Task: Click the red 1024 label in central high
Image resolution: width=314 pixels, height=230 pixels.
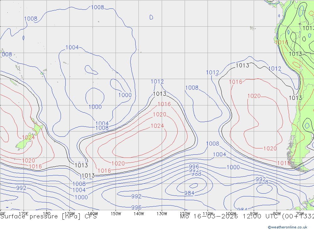Action: (157, 126)
